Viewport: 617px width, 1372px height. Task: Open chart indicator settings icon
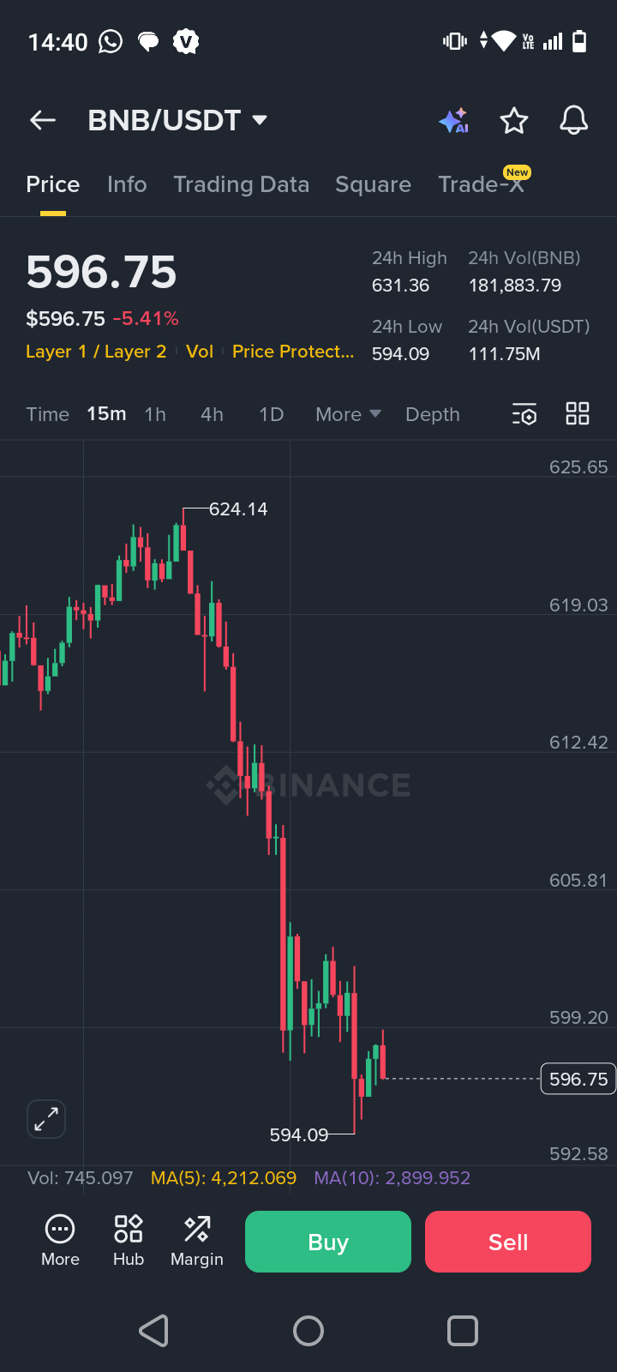[x=524, y=414]
